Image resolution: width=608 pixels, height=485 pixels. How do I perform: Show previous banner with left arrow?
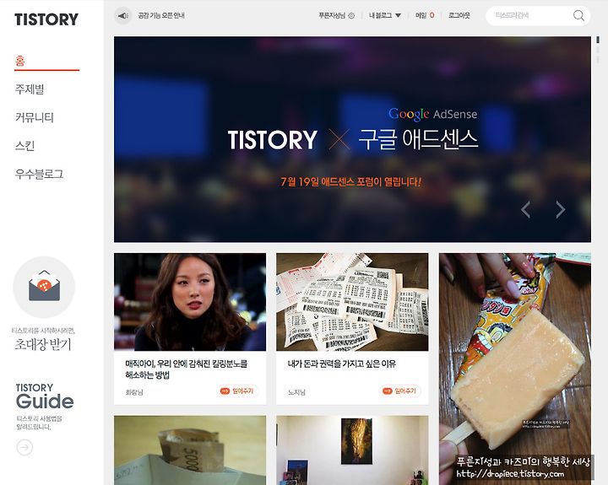tap(525, 209)
